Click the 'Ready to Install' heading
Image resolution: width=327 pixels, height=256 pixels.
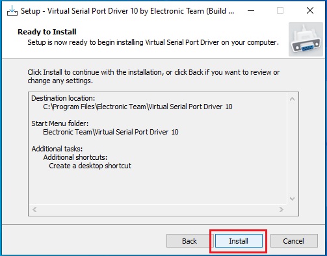tap(47, 32)
